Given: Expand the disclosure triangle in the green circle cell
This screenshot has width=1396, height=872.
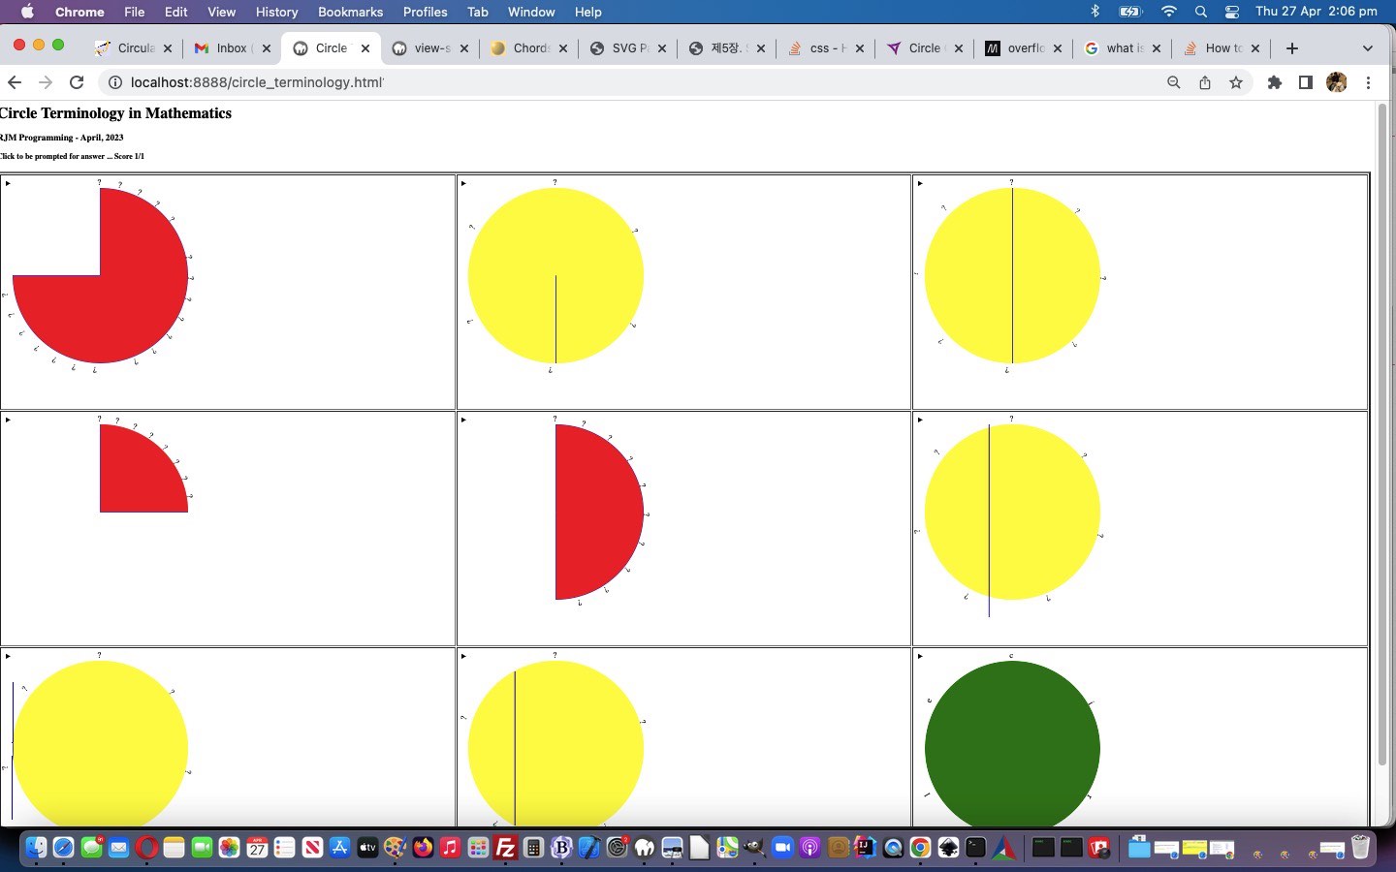Looking at the screenshot, I should 920,656.
